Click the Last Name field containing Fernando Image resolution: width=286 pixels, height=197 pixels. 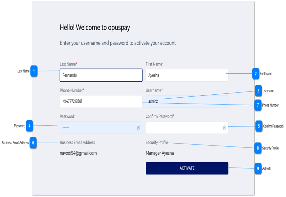click(101, 75)
